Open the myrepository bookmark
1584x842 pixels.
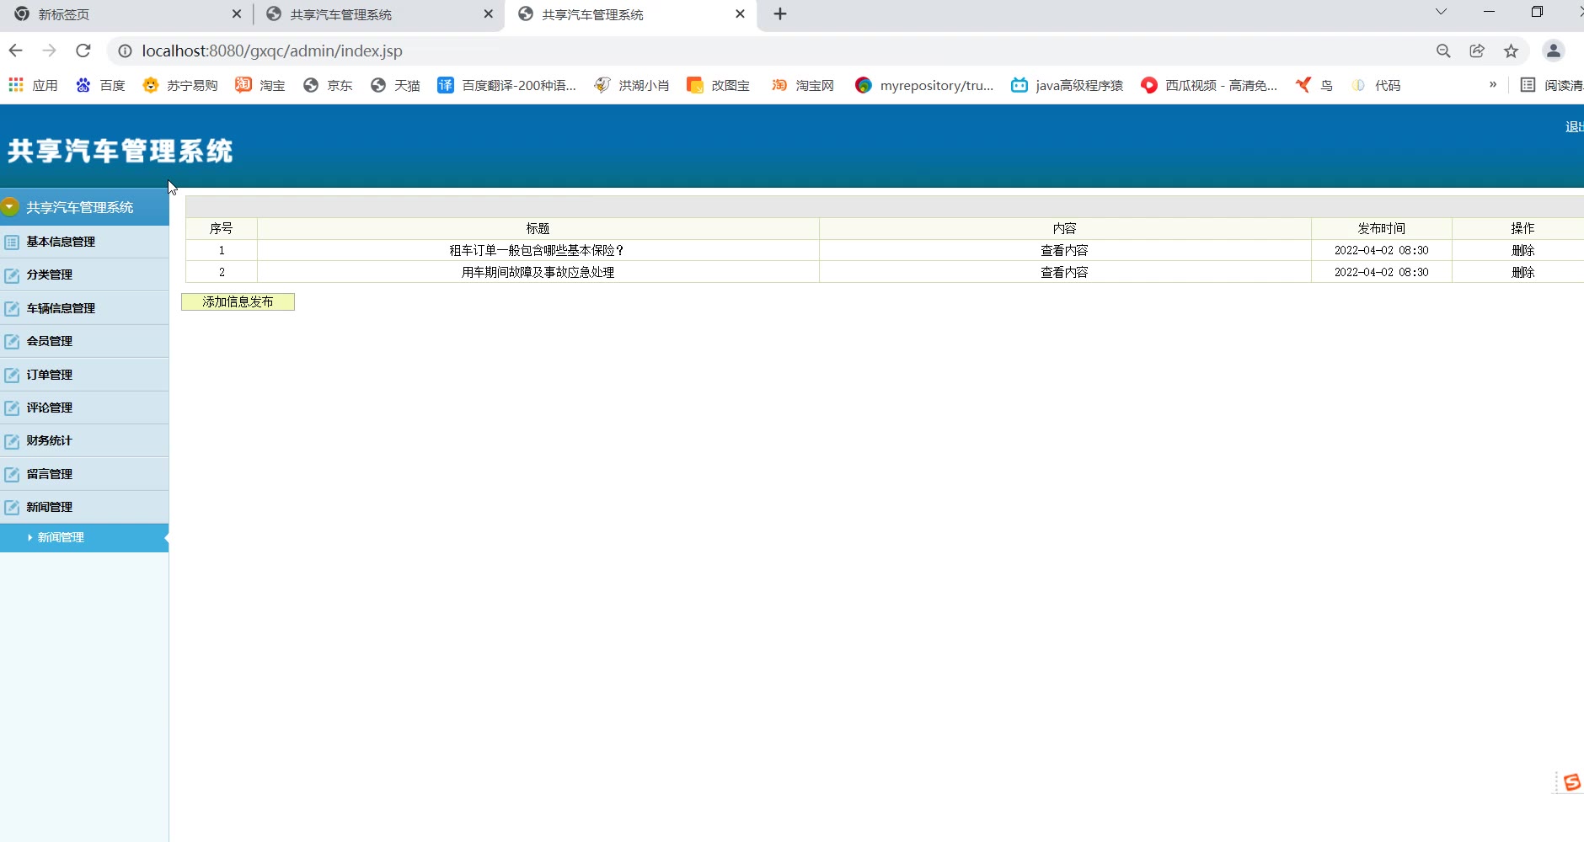pos(924,85)
